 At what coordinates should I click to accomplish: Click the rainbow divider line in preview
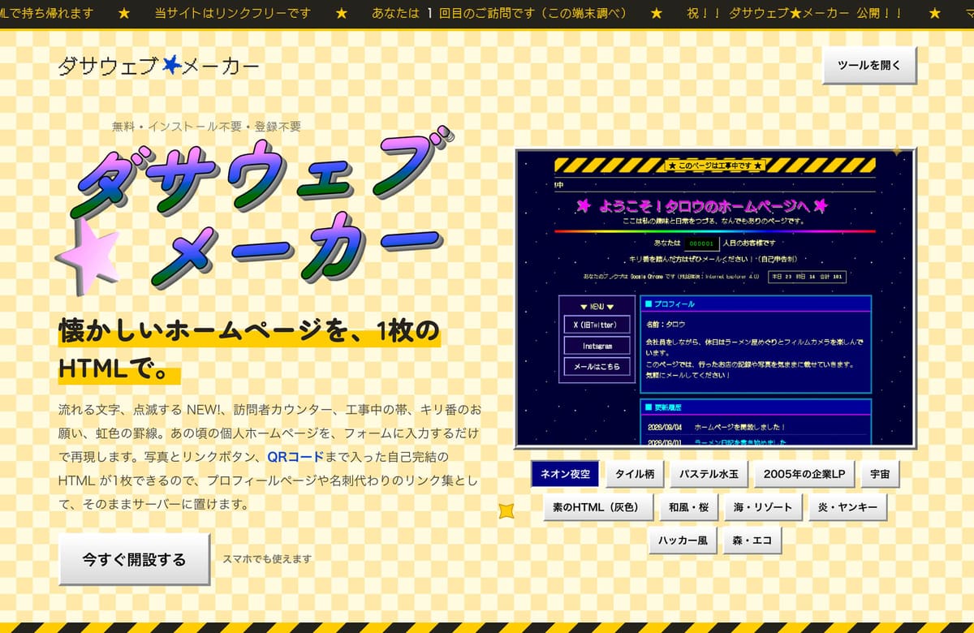coord(714,231)
